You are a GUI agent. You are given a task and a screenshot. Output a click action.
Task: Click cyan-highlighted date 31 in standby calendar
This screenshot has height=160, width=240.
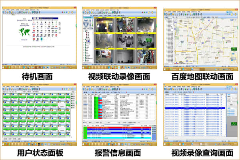42,39
